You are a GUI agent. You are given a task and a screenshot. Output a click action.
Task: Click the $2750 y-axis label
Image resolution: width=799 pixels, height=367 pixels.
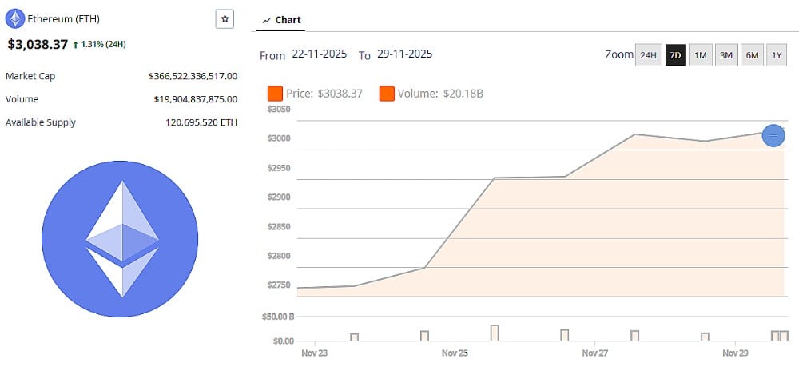coord(278,285)
